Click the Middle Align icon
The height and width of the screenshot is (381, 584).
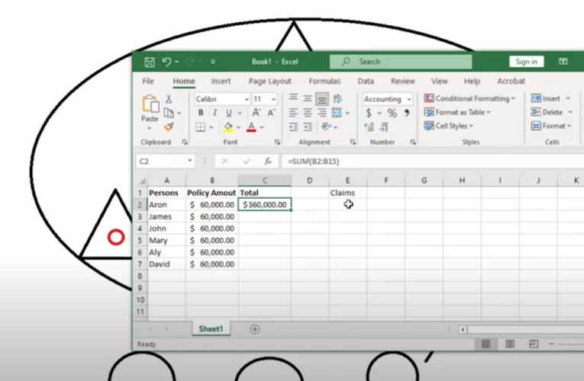(308, 98)
